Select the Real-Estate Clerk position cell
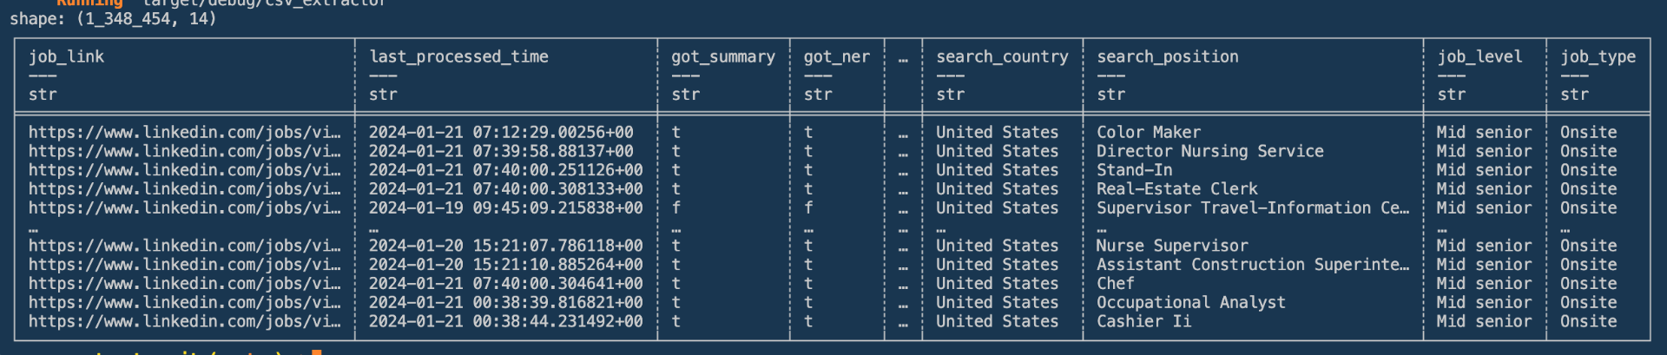 pos(1176,189)
